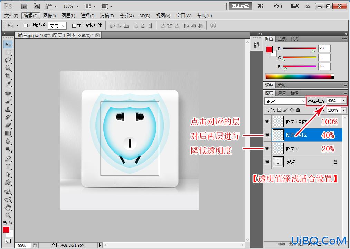Select the Gradient tool

point(8,133)
